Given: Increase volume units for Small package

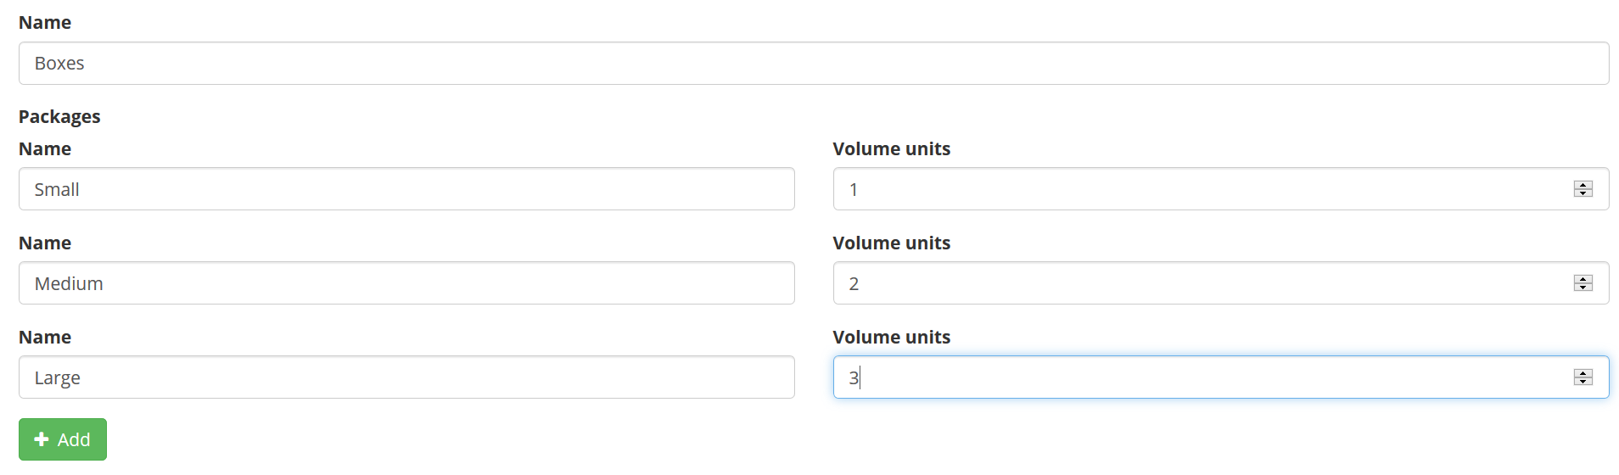Looking at the screenshot, I should click(1583, 185).
